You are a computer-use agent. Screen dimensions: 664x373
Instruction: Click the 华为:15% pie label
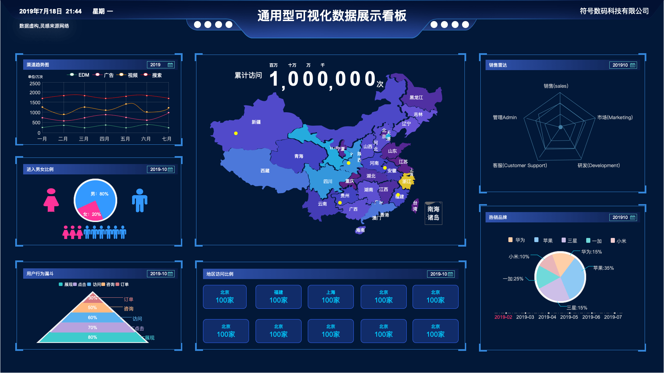point(591,252)
